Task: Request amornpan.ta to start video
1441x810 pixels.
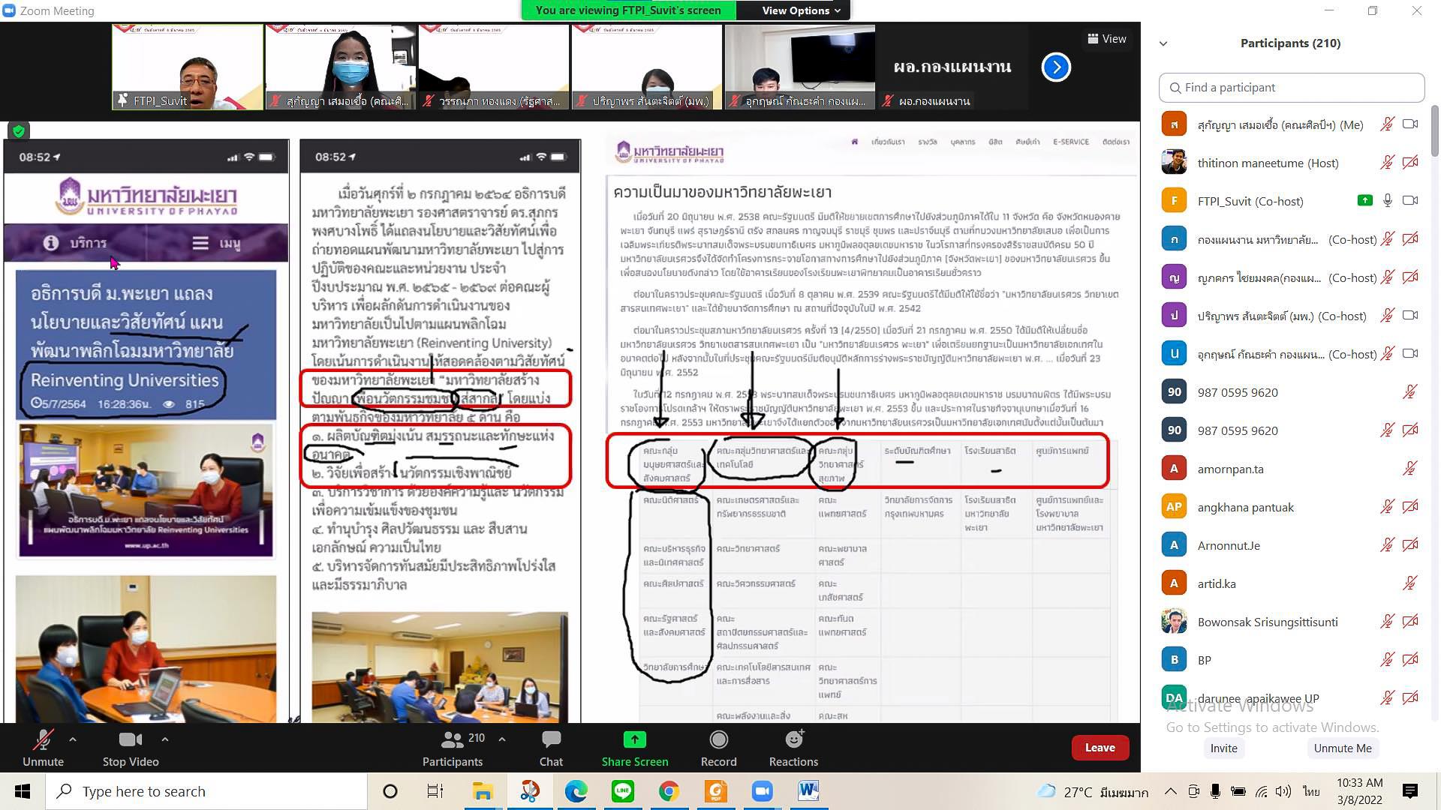Action: click(1410, 468)
